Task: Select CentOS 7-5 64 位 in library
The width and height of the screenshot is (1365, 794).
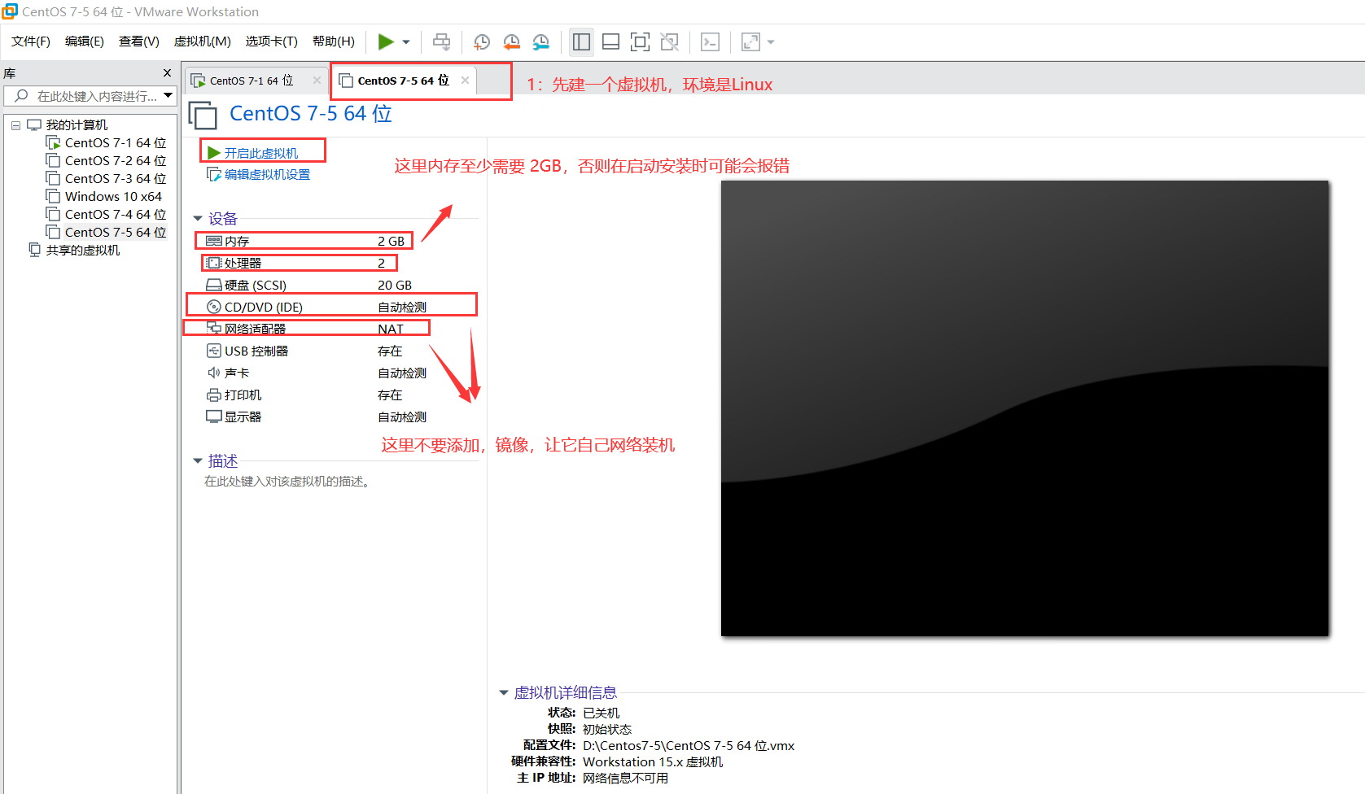Action: 115,233
